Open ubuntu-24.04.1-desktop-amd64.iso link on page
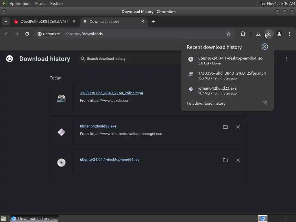The width and height of the screenshot is (296, 222). (110, 159)
